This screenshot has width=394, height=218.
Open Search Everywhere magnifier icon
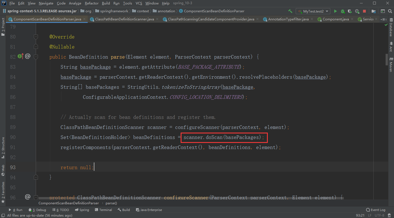(390, 11)
